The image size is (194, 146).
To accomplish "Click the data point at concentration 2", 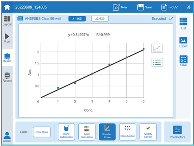I will (75, 83).
